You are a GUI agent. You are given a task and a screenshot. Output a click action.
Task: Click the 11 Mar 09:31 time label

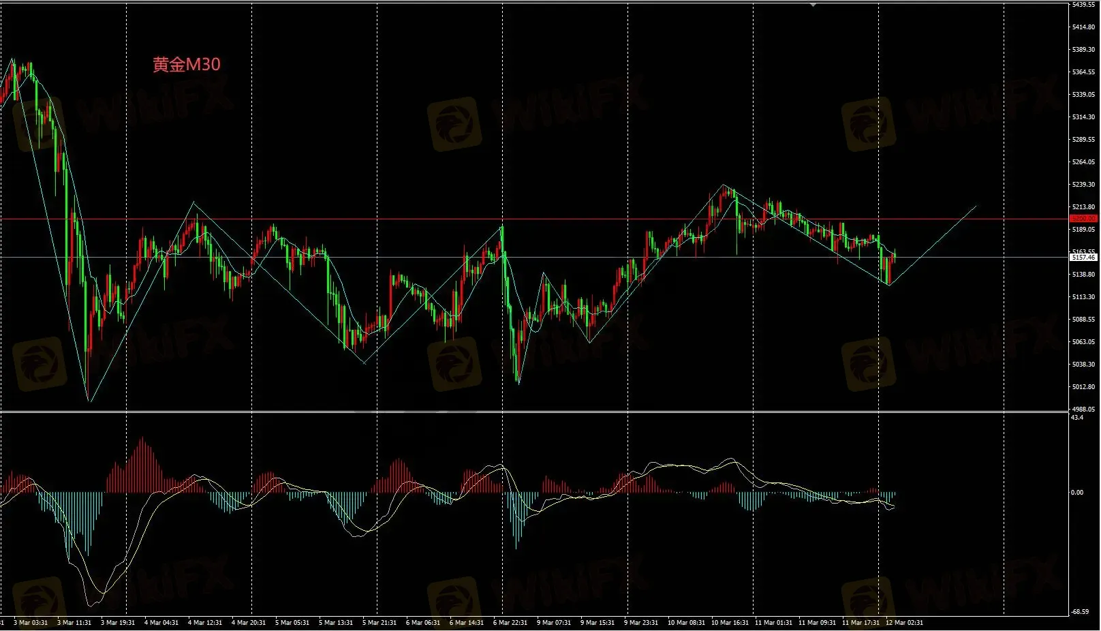pyautogui.click(x=817, y=623)
